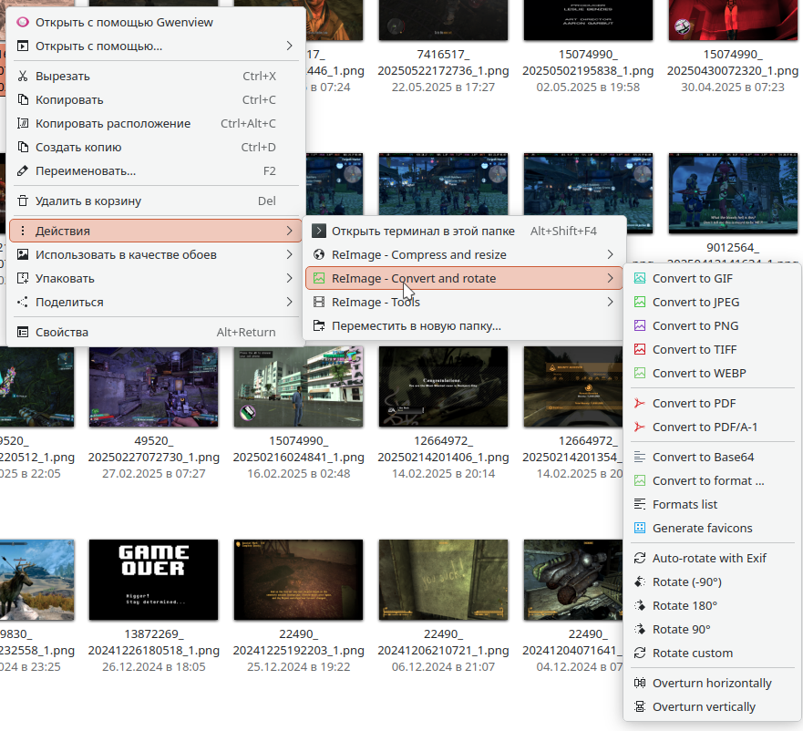Select thumbnail 22490_20241225192203_1.png

[299, 580]
